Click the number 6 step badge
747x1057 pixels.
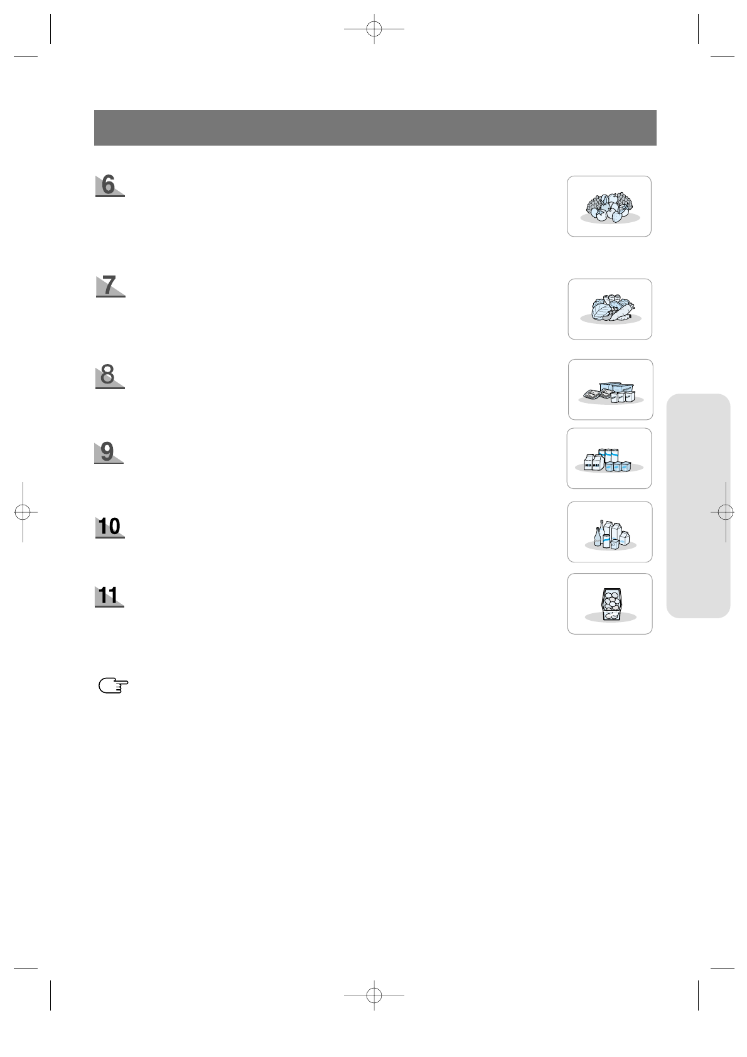[110, 186]
